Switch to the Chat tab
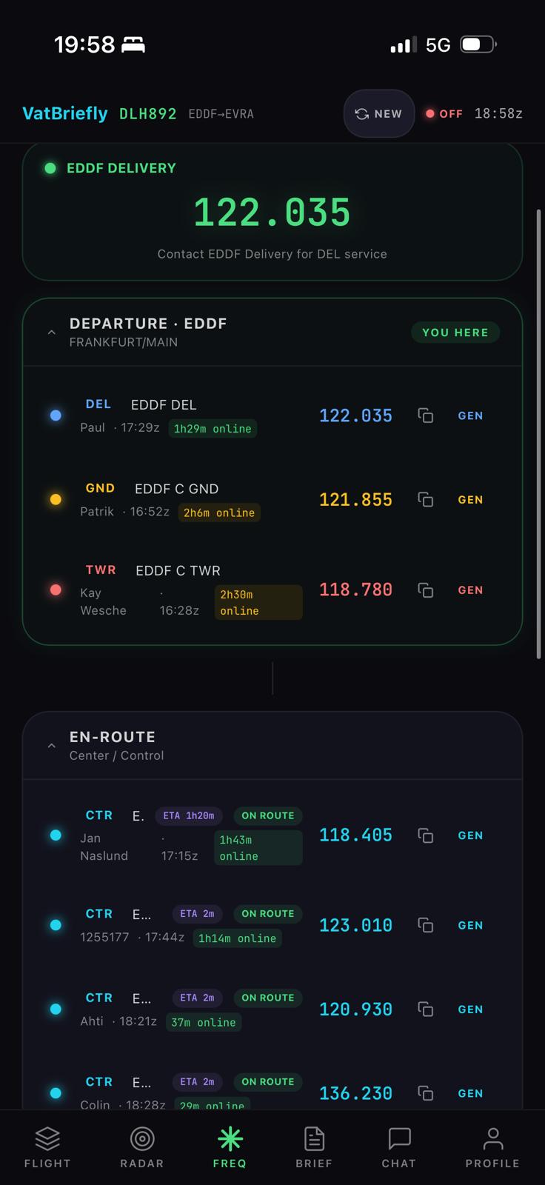 point(398,1146)
